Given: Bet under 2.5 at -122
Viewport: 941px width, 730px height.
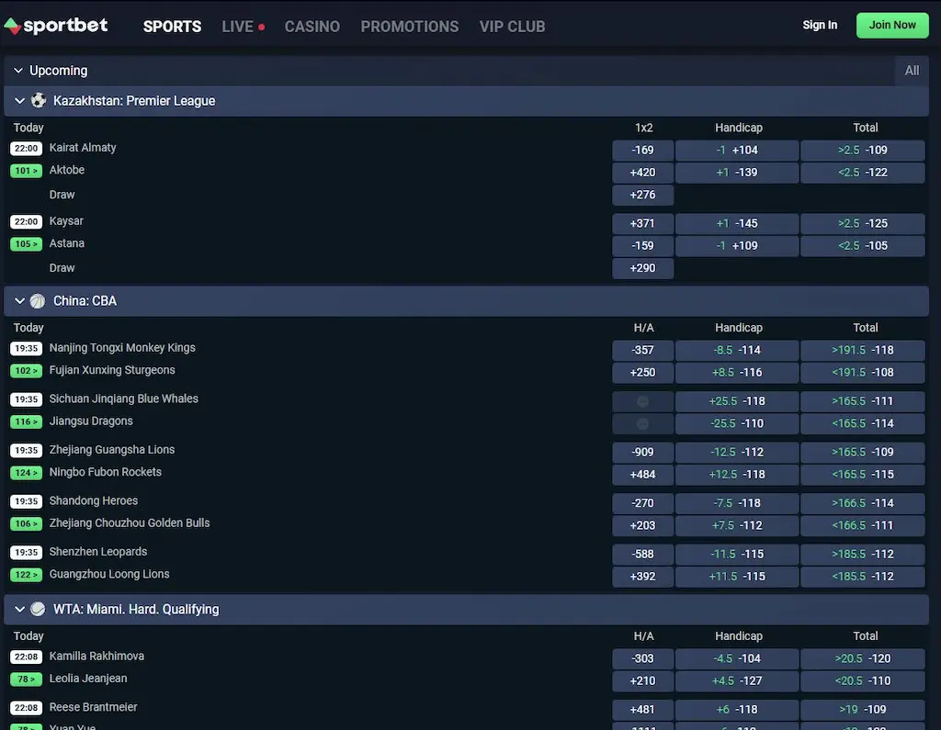Looking at the screenshot, I should click(862, 172).
